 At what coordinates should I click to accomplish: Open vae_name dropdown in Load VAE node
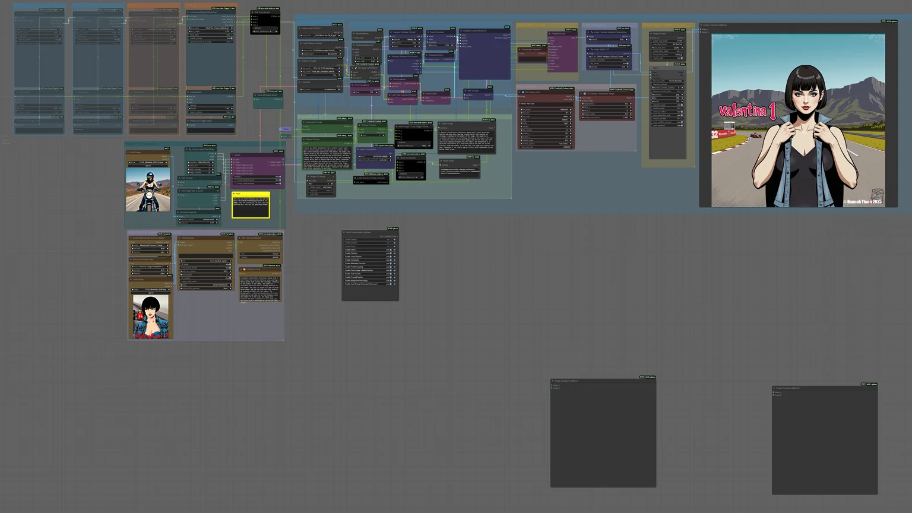(x=320, y=90)
